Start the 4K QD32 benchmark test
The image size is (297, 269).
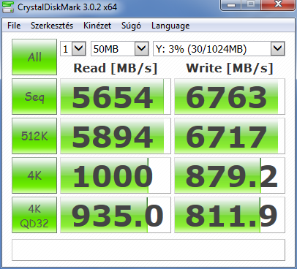click(x=34, y=215)
